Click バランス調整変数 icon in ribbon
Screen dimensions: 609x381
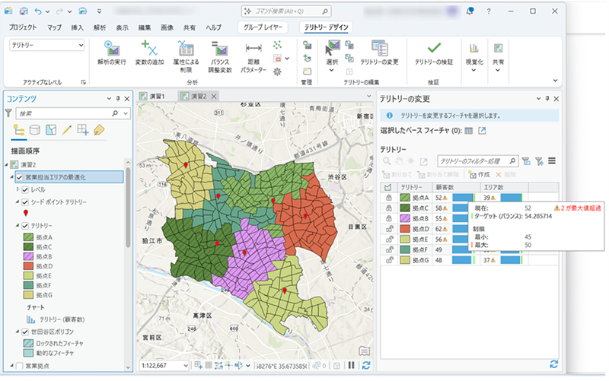pos(222,49)
